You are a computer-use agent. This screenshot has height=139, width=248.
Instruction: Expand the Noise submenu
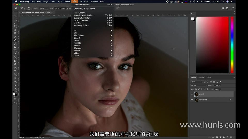coord(92,40)
